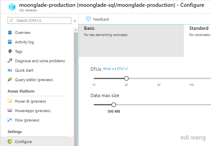The image size is (211, 146).
Task: Click the Feedback button
Action: point(98,19)
